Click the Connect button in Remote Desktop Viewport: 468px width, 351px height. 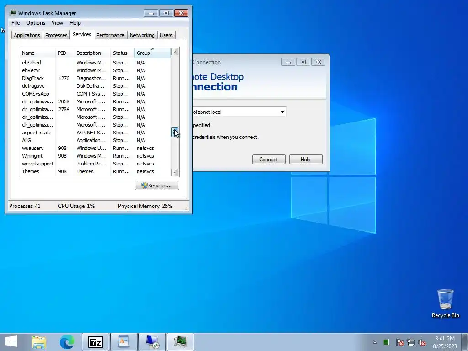click(269, 160)
